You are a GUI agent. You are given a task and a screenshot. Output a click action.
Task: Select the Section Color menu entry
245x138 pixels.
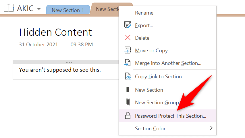[x=150, y=129]
